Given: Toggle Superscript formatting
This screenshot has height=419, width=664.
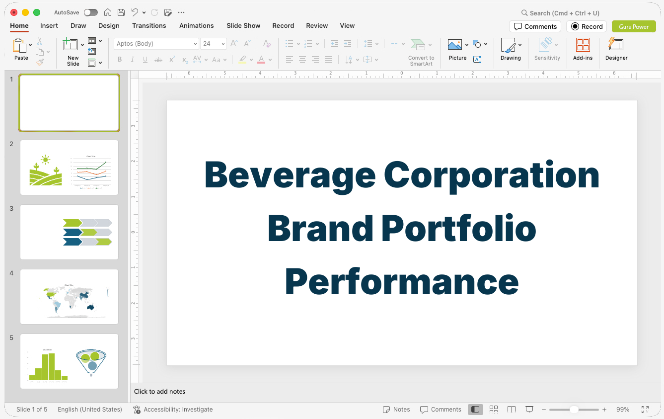Looking at the screenshot, I should tap(172, 60).
